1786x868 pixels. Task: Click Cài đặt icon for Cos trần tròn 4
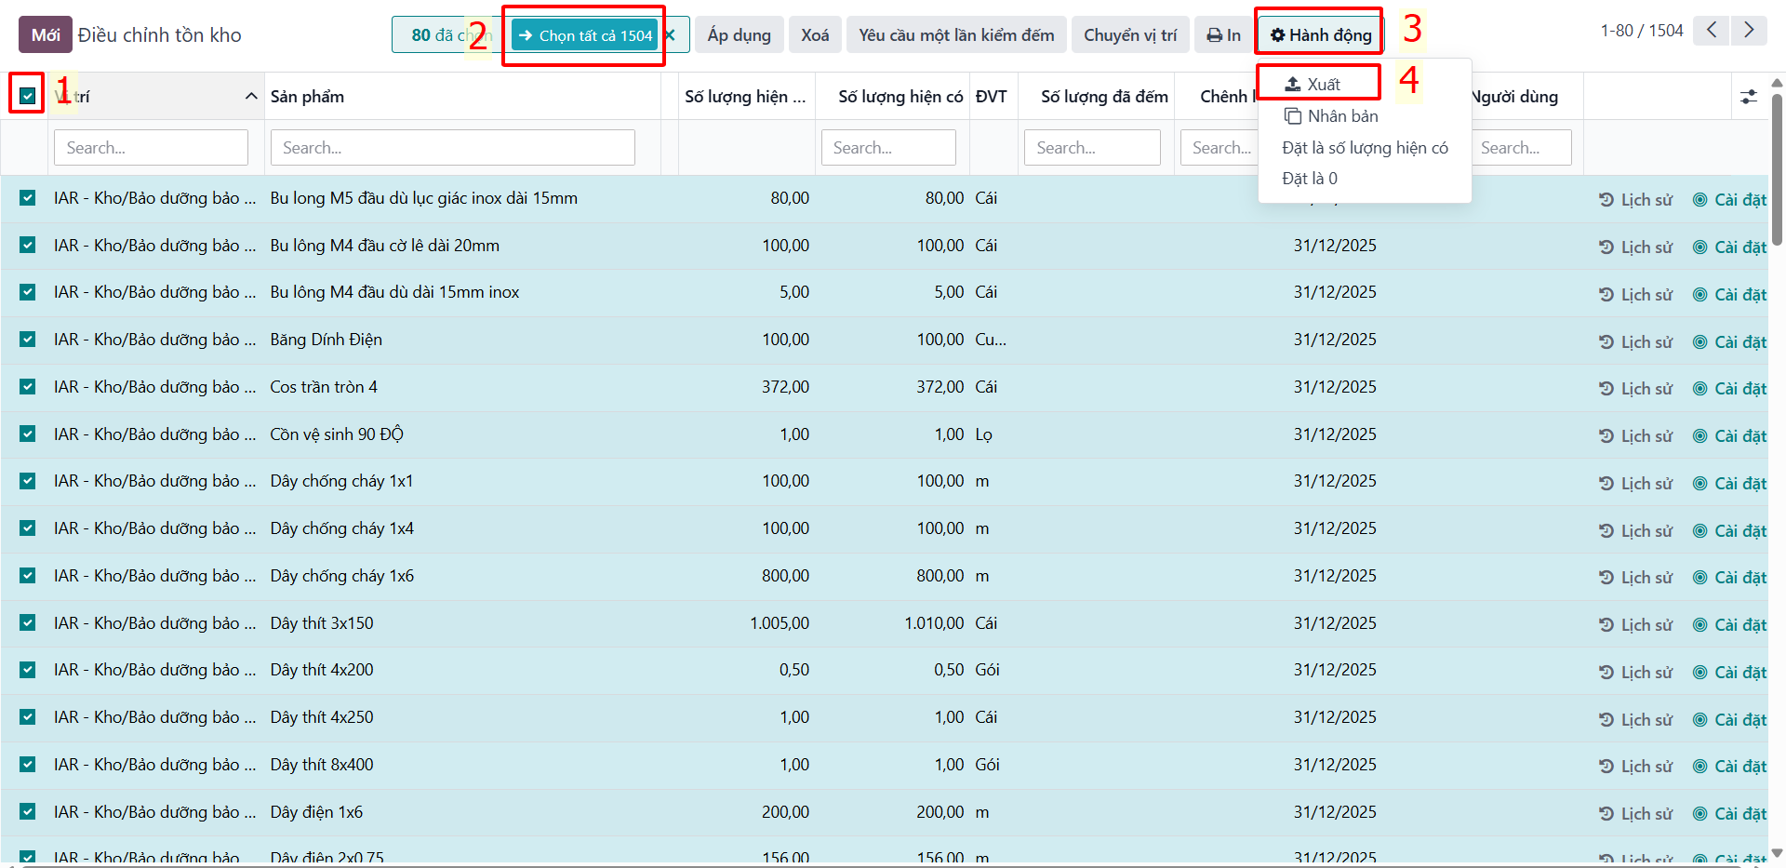click(1699, 388)
